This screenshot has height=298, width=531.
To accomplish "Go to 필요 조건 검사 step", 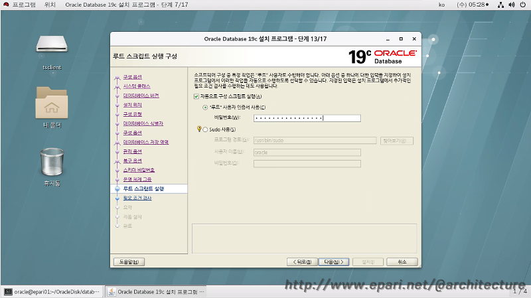I will (x=137, y=198).
